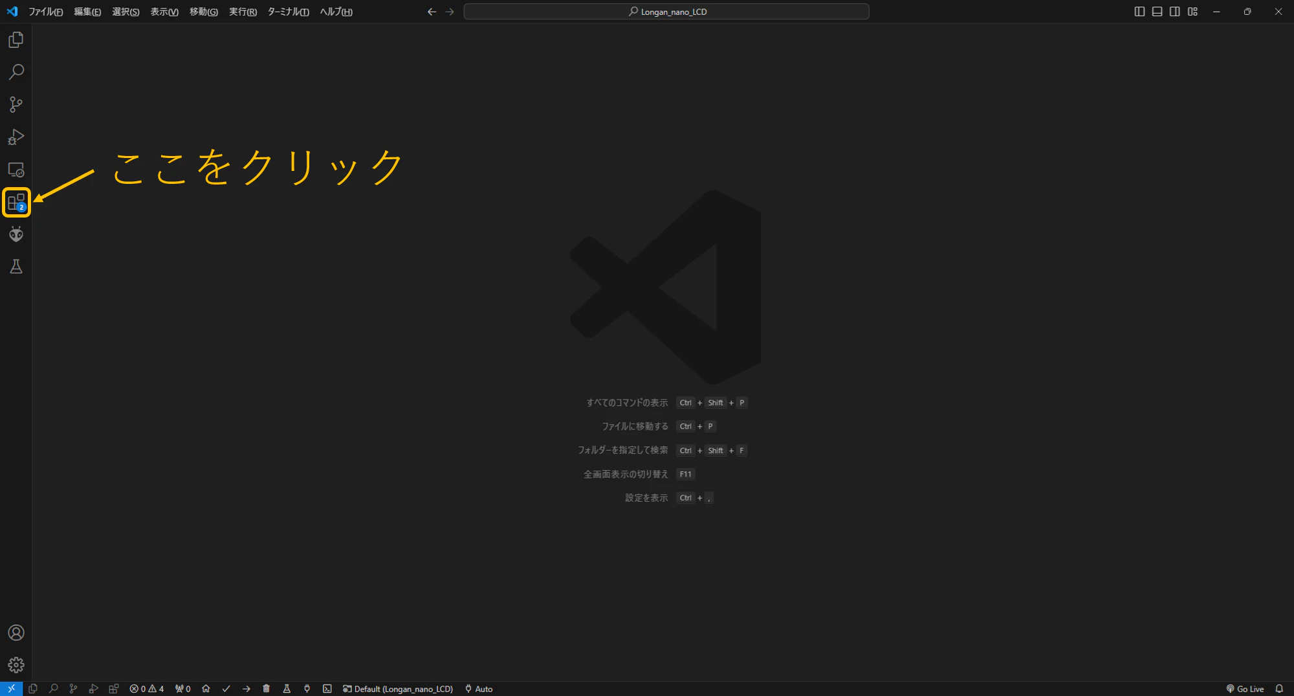Click PlatformIO Build checkmark in status bar

coord(226,689)
